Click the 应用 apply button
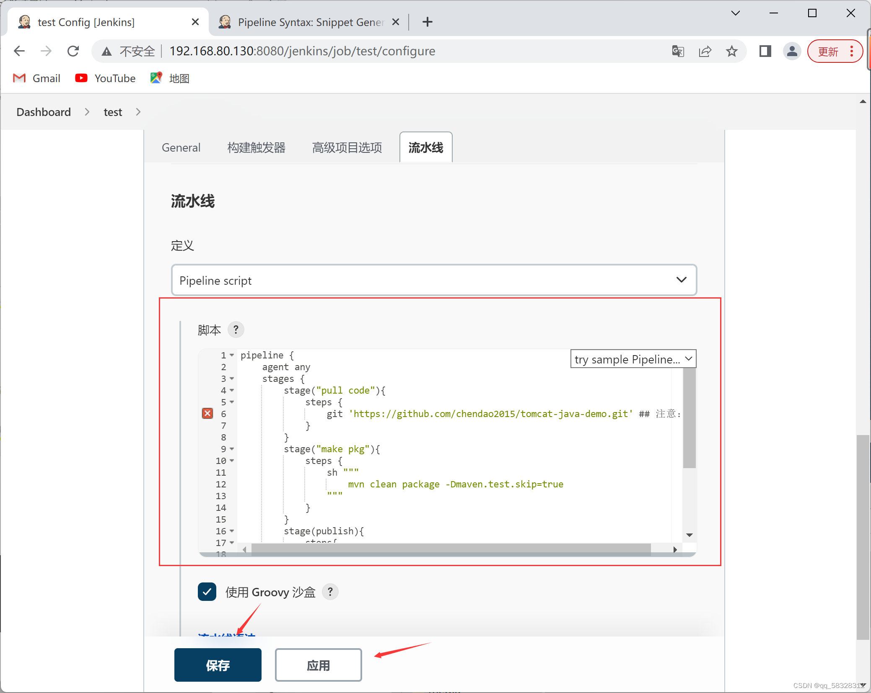The height and width of the screenshot is (693, 871). (x=318, y=665)
